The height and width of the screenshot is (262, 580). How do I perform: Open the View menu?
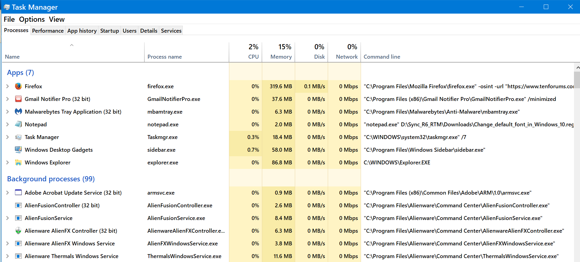(57, 19)
